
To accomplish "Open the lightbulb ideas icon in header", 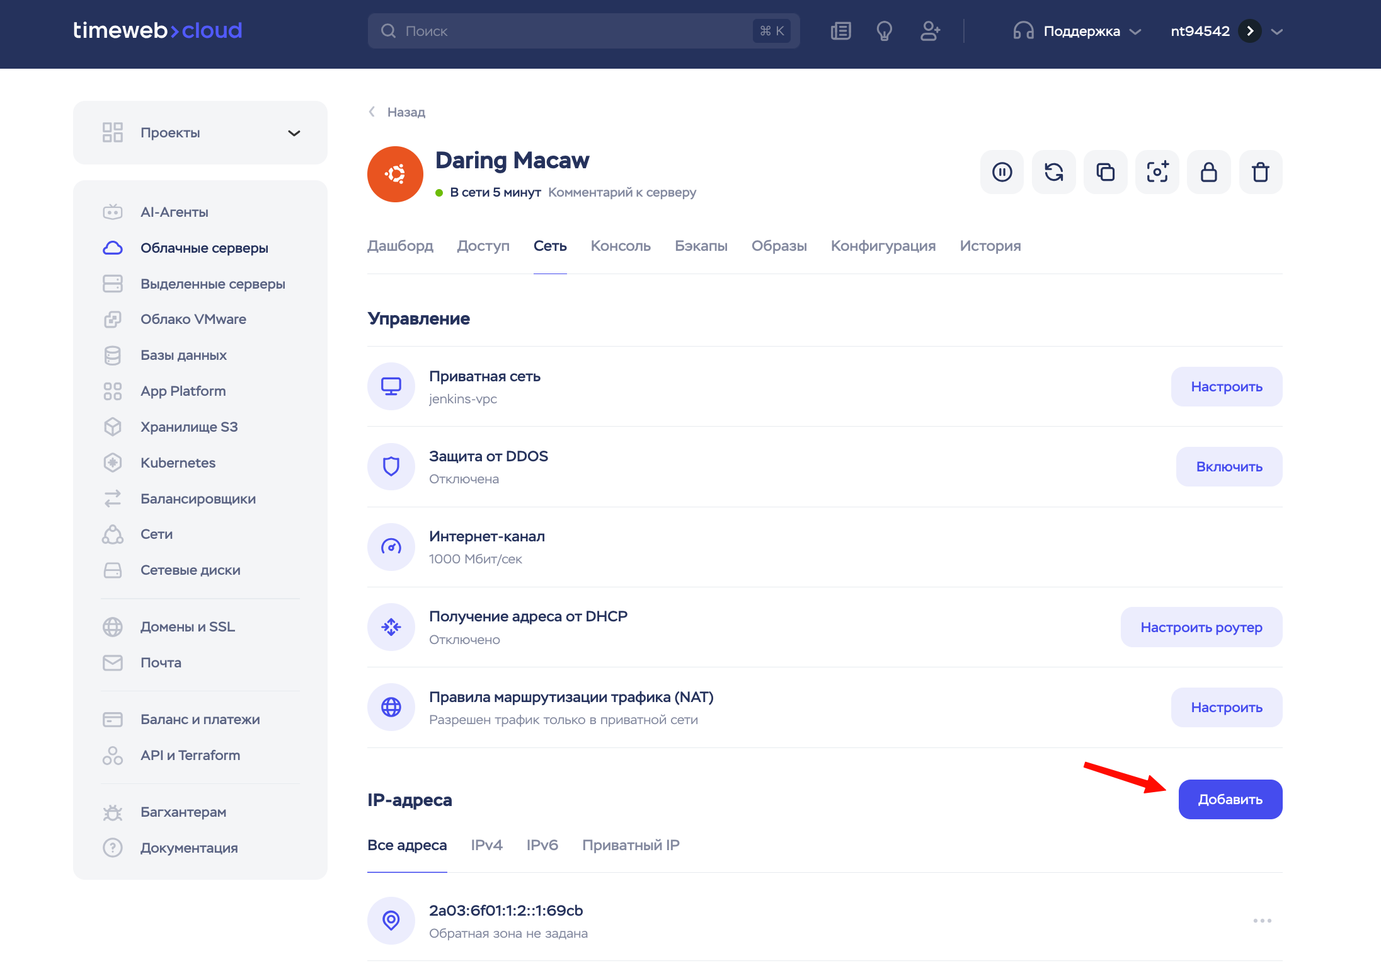I will tap(884, 31).
